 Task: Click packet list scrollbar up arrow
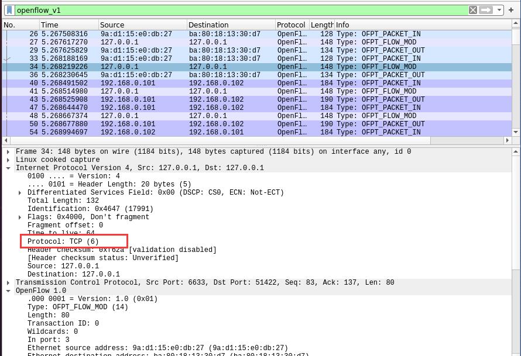point(516,23)
